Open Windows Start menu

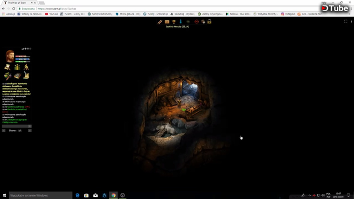(x=4, y=195)
